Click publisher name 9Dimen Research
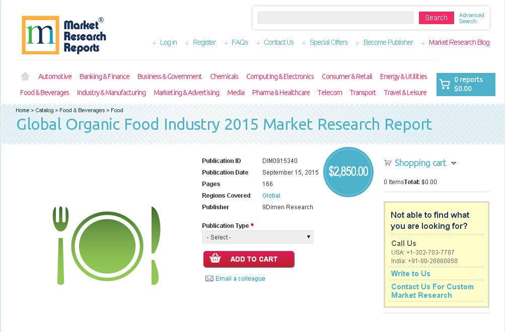 coord(287,207)
